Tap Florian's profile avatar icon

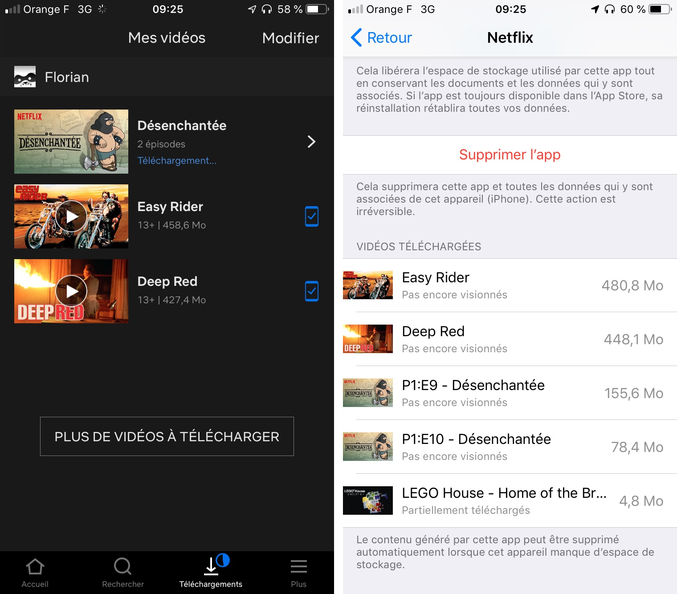25,77
